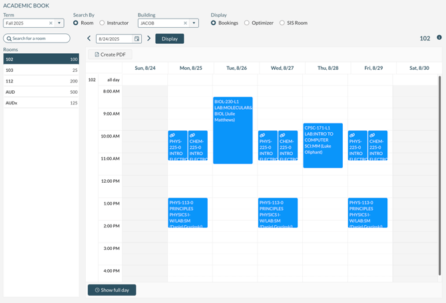Screen dimensions: 446x303
Task: Select the SIS Room display option
Action: click(x=282, y=23)
